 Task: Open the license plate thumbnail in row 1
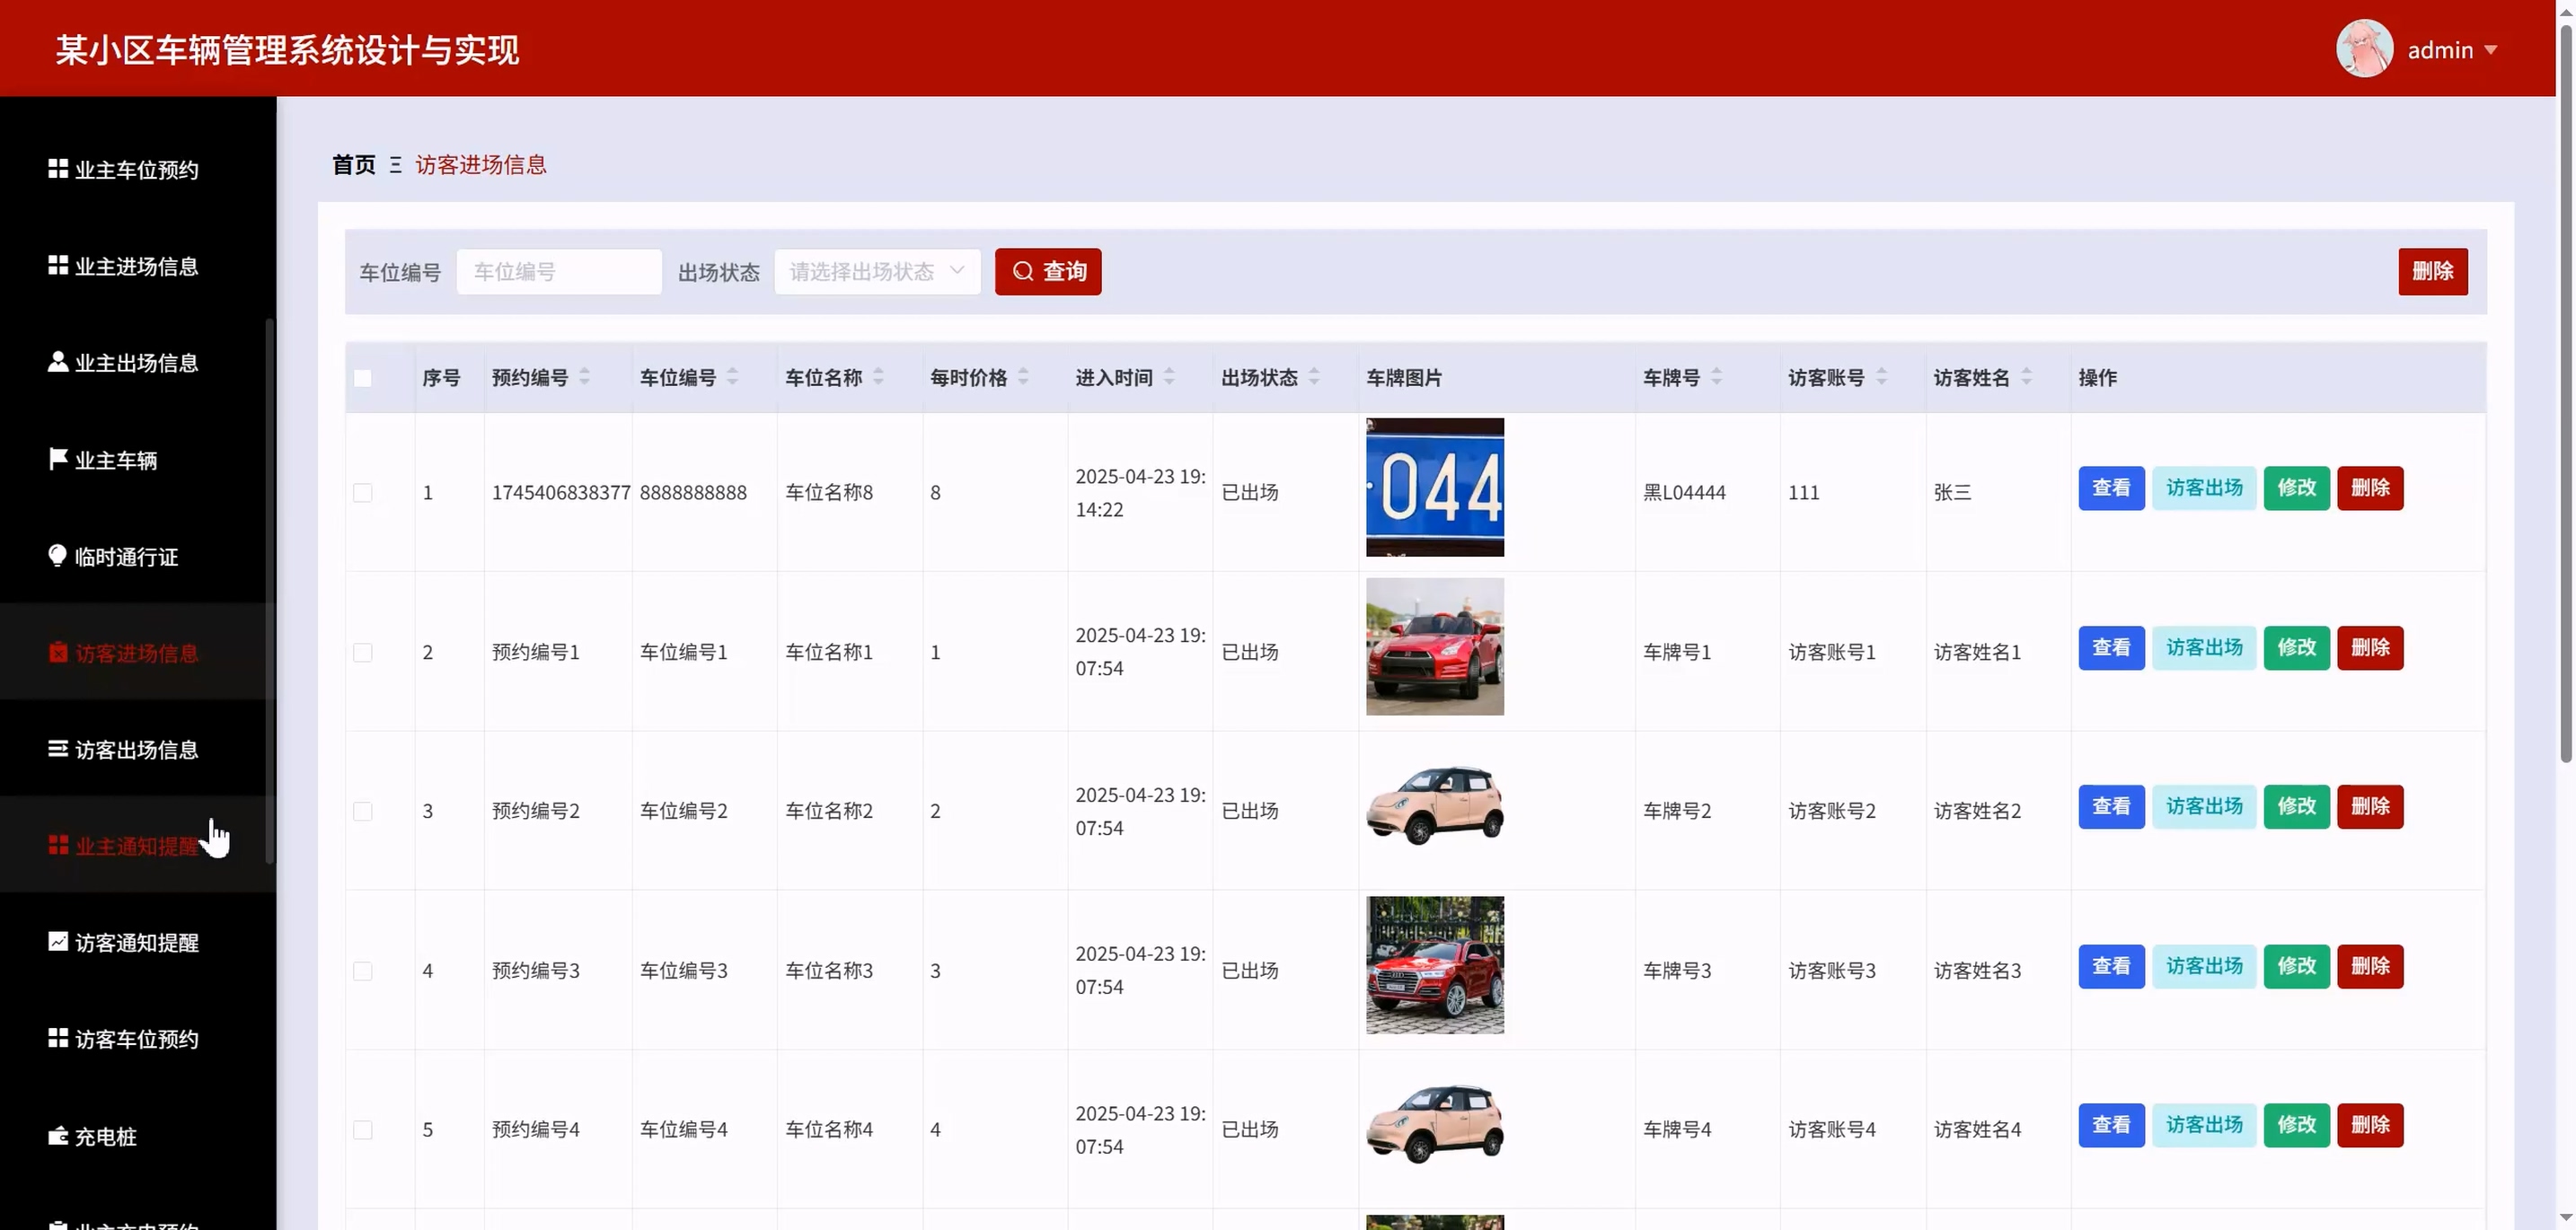(x=1434, y=488)
